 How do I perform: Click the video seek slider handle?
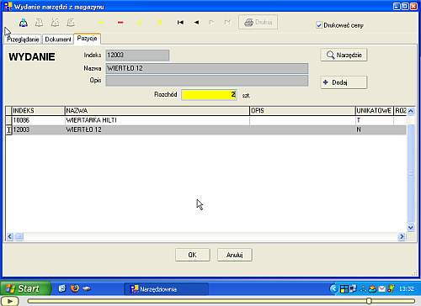pyautogui.click(x=369, y=301)
